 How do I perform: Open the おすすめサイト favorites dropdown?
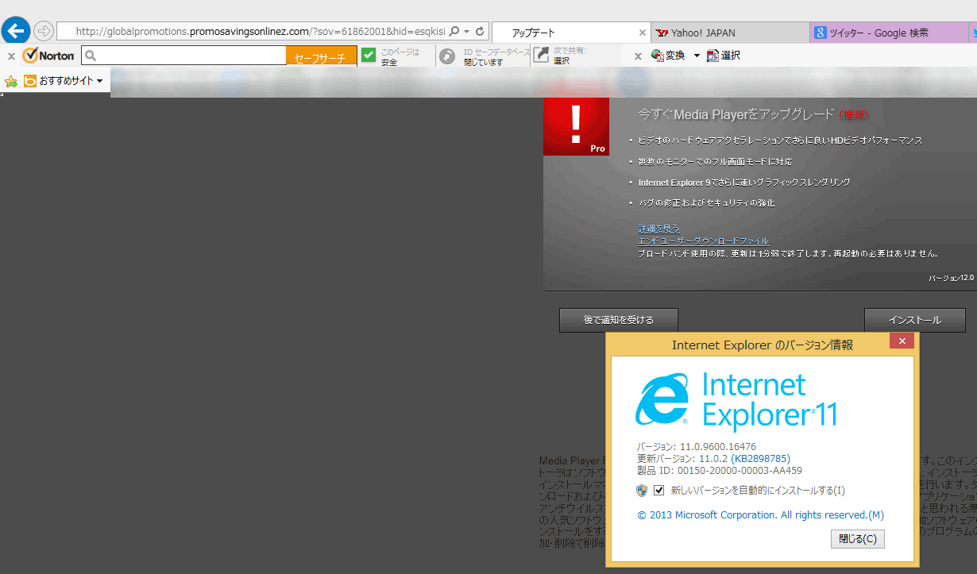click(x=64, y=81)
